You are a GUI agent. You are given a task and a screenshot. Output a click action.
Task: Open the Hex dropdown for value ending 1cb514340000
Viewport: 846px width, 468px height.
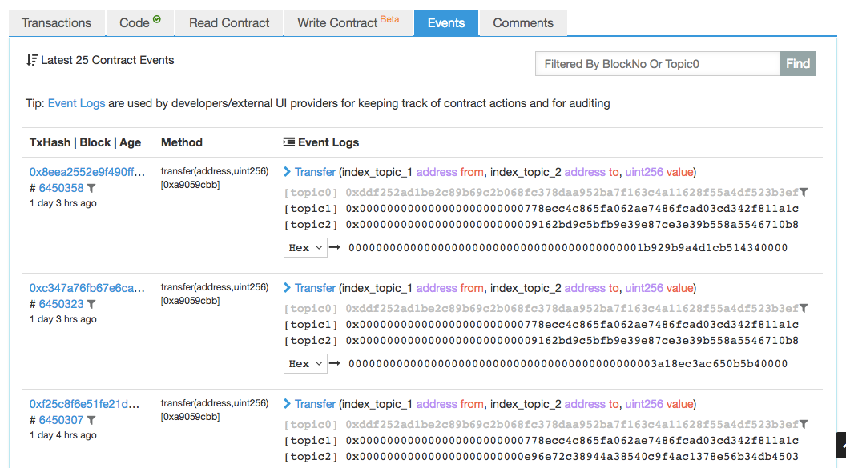pos(305,248)
